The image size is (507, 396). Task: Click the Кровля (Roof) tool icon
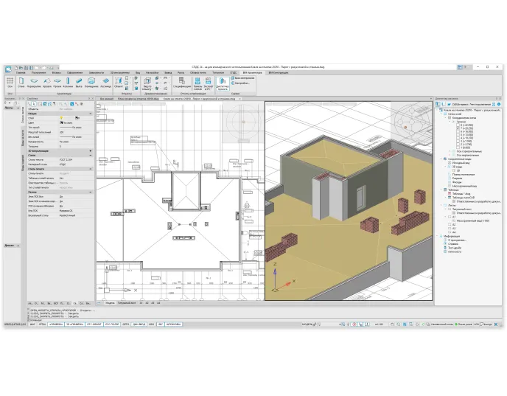47,83
